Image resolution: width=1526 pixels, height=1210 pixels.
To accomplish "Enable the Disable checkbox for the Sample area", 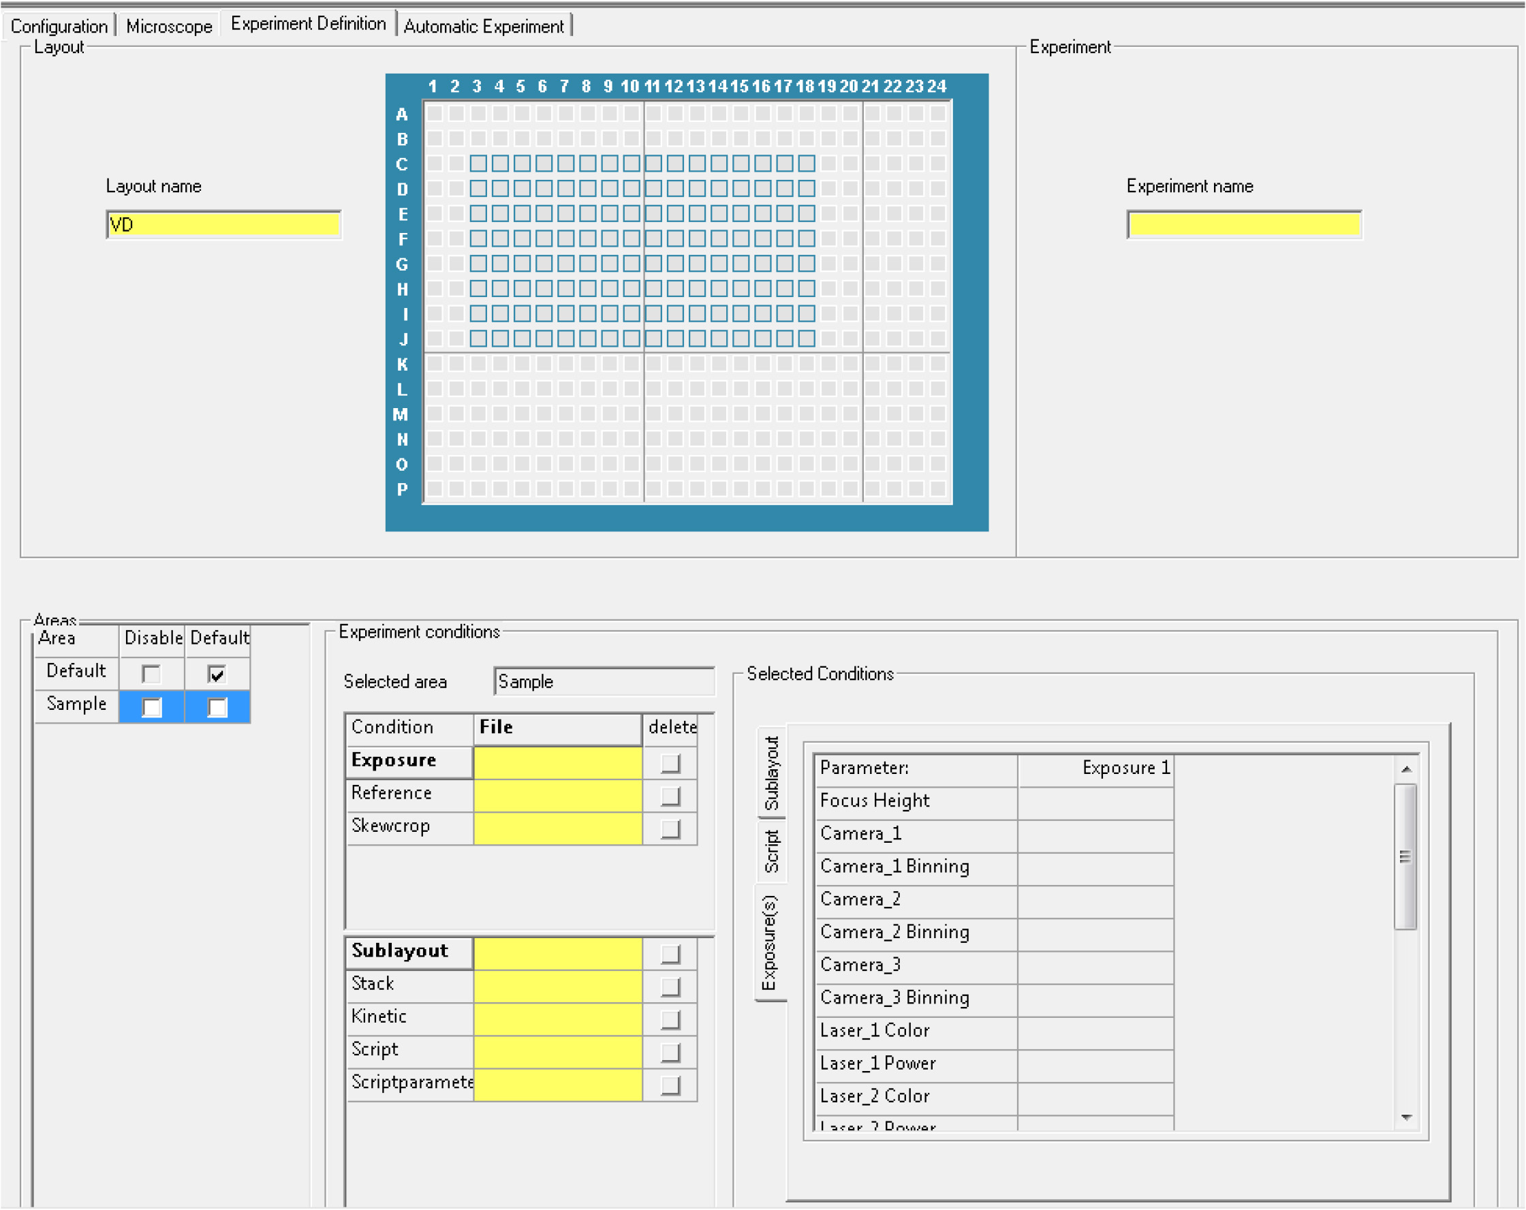I will [151, 707].
